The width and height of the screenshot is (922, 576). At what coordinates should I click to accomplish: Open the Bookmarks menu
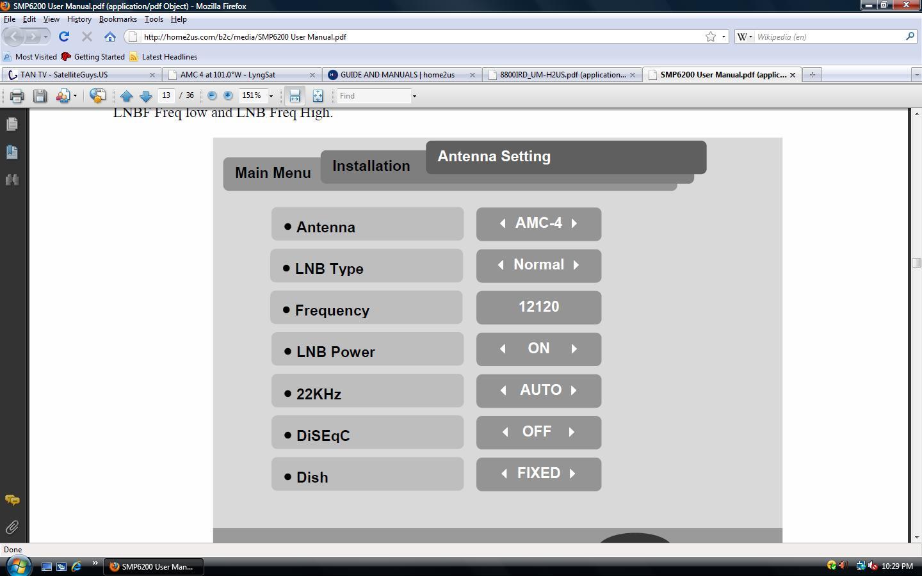point(118,19)
